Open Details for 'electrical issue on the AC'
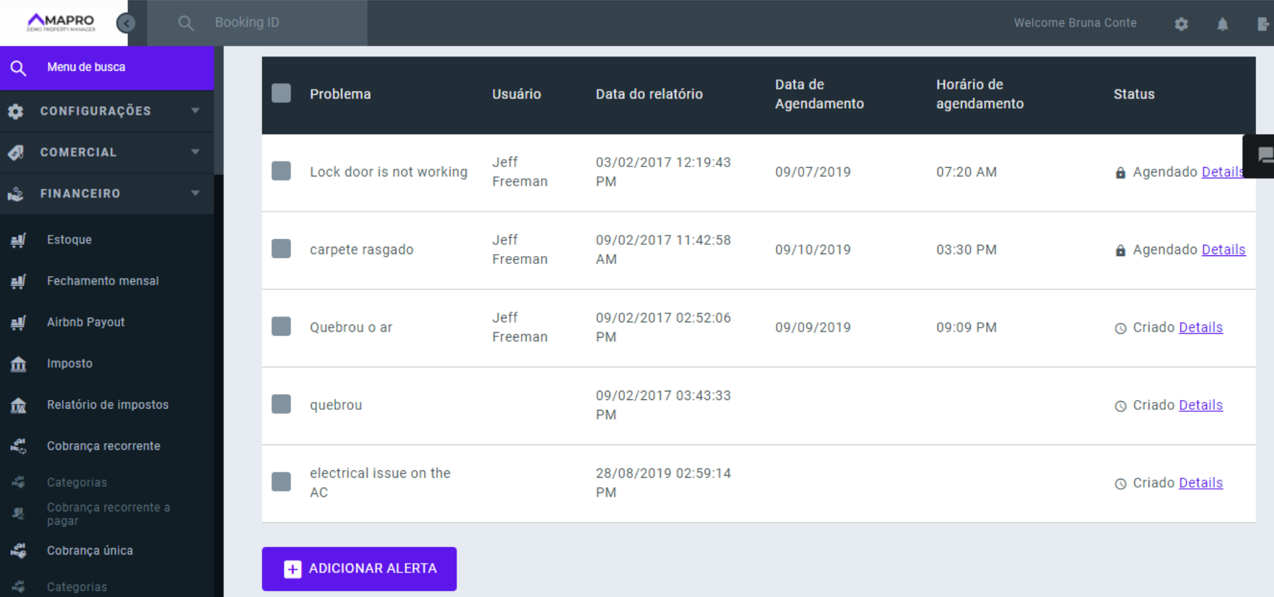Viewport: 1274px width, 597px height. pos(1200,483)
